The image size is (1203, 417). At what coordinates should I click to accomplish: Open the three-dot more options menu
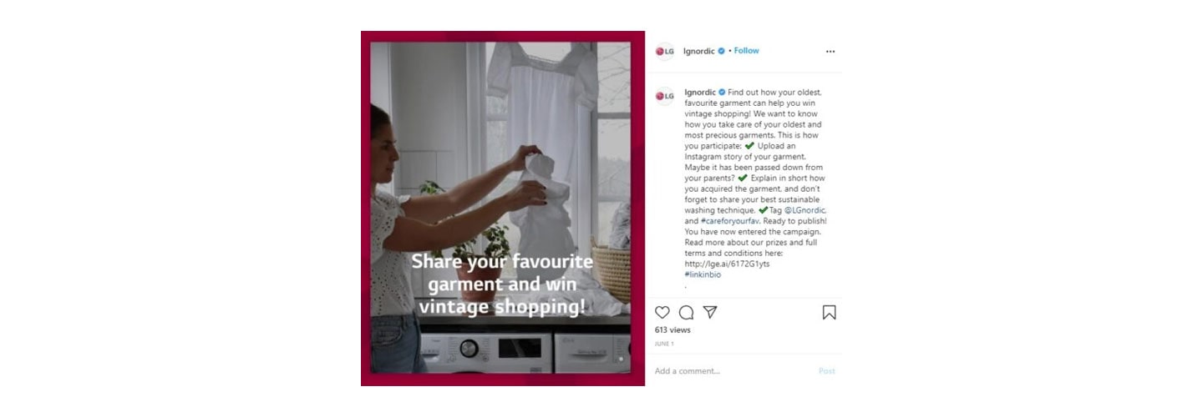[x=830, y=51]
